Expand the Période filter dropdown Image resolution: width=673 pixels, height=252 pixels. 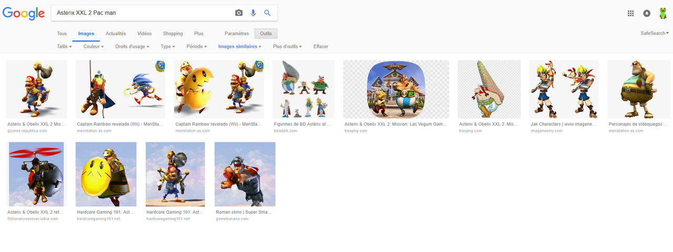coord(197,47)
